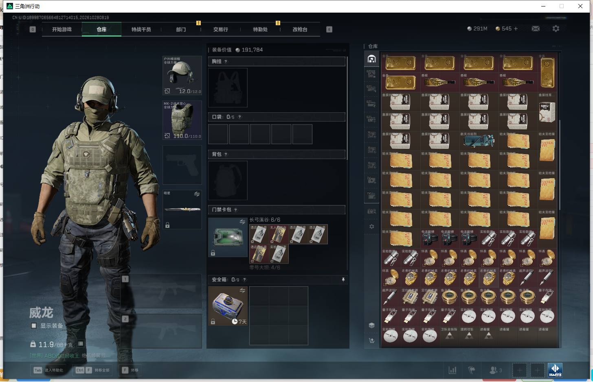Open the 交易行 tab
This screenshot has width=593, height=382.
tap(220, 29)
